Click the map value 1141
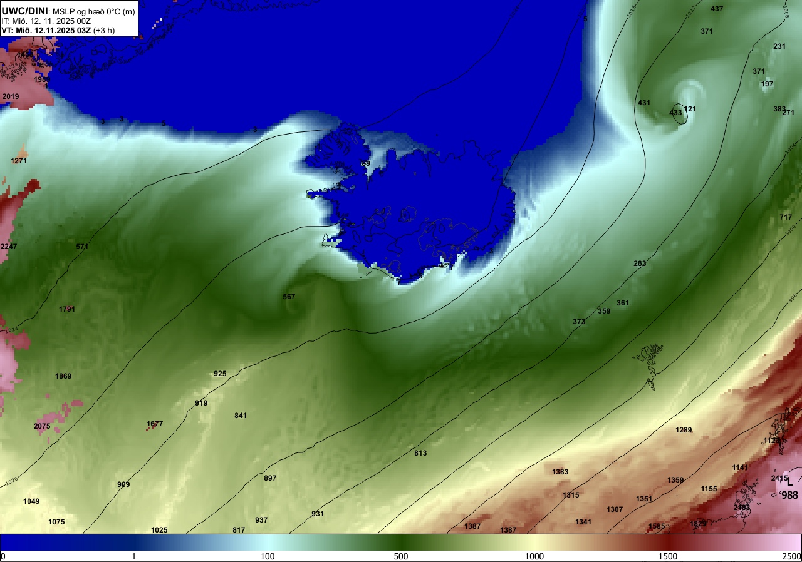 [x=740, y=467]
